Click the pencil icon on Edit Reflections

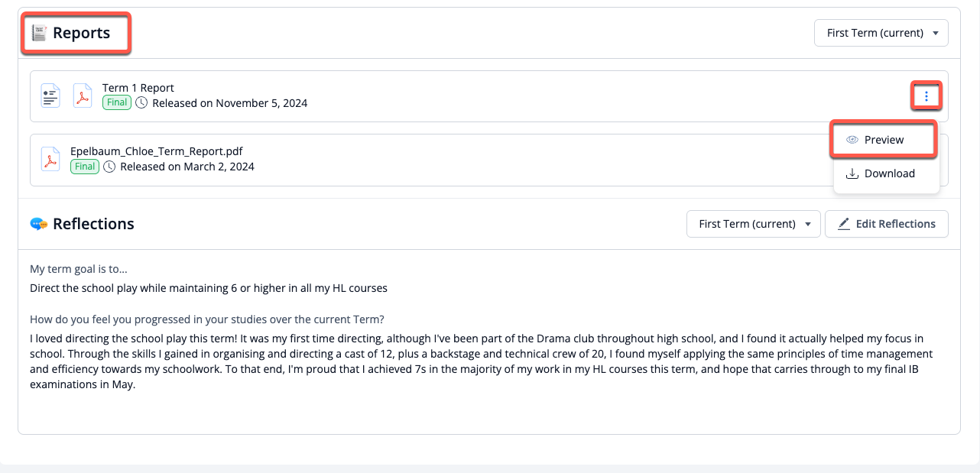844,224
